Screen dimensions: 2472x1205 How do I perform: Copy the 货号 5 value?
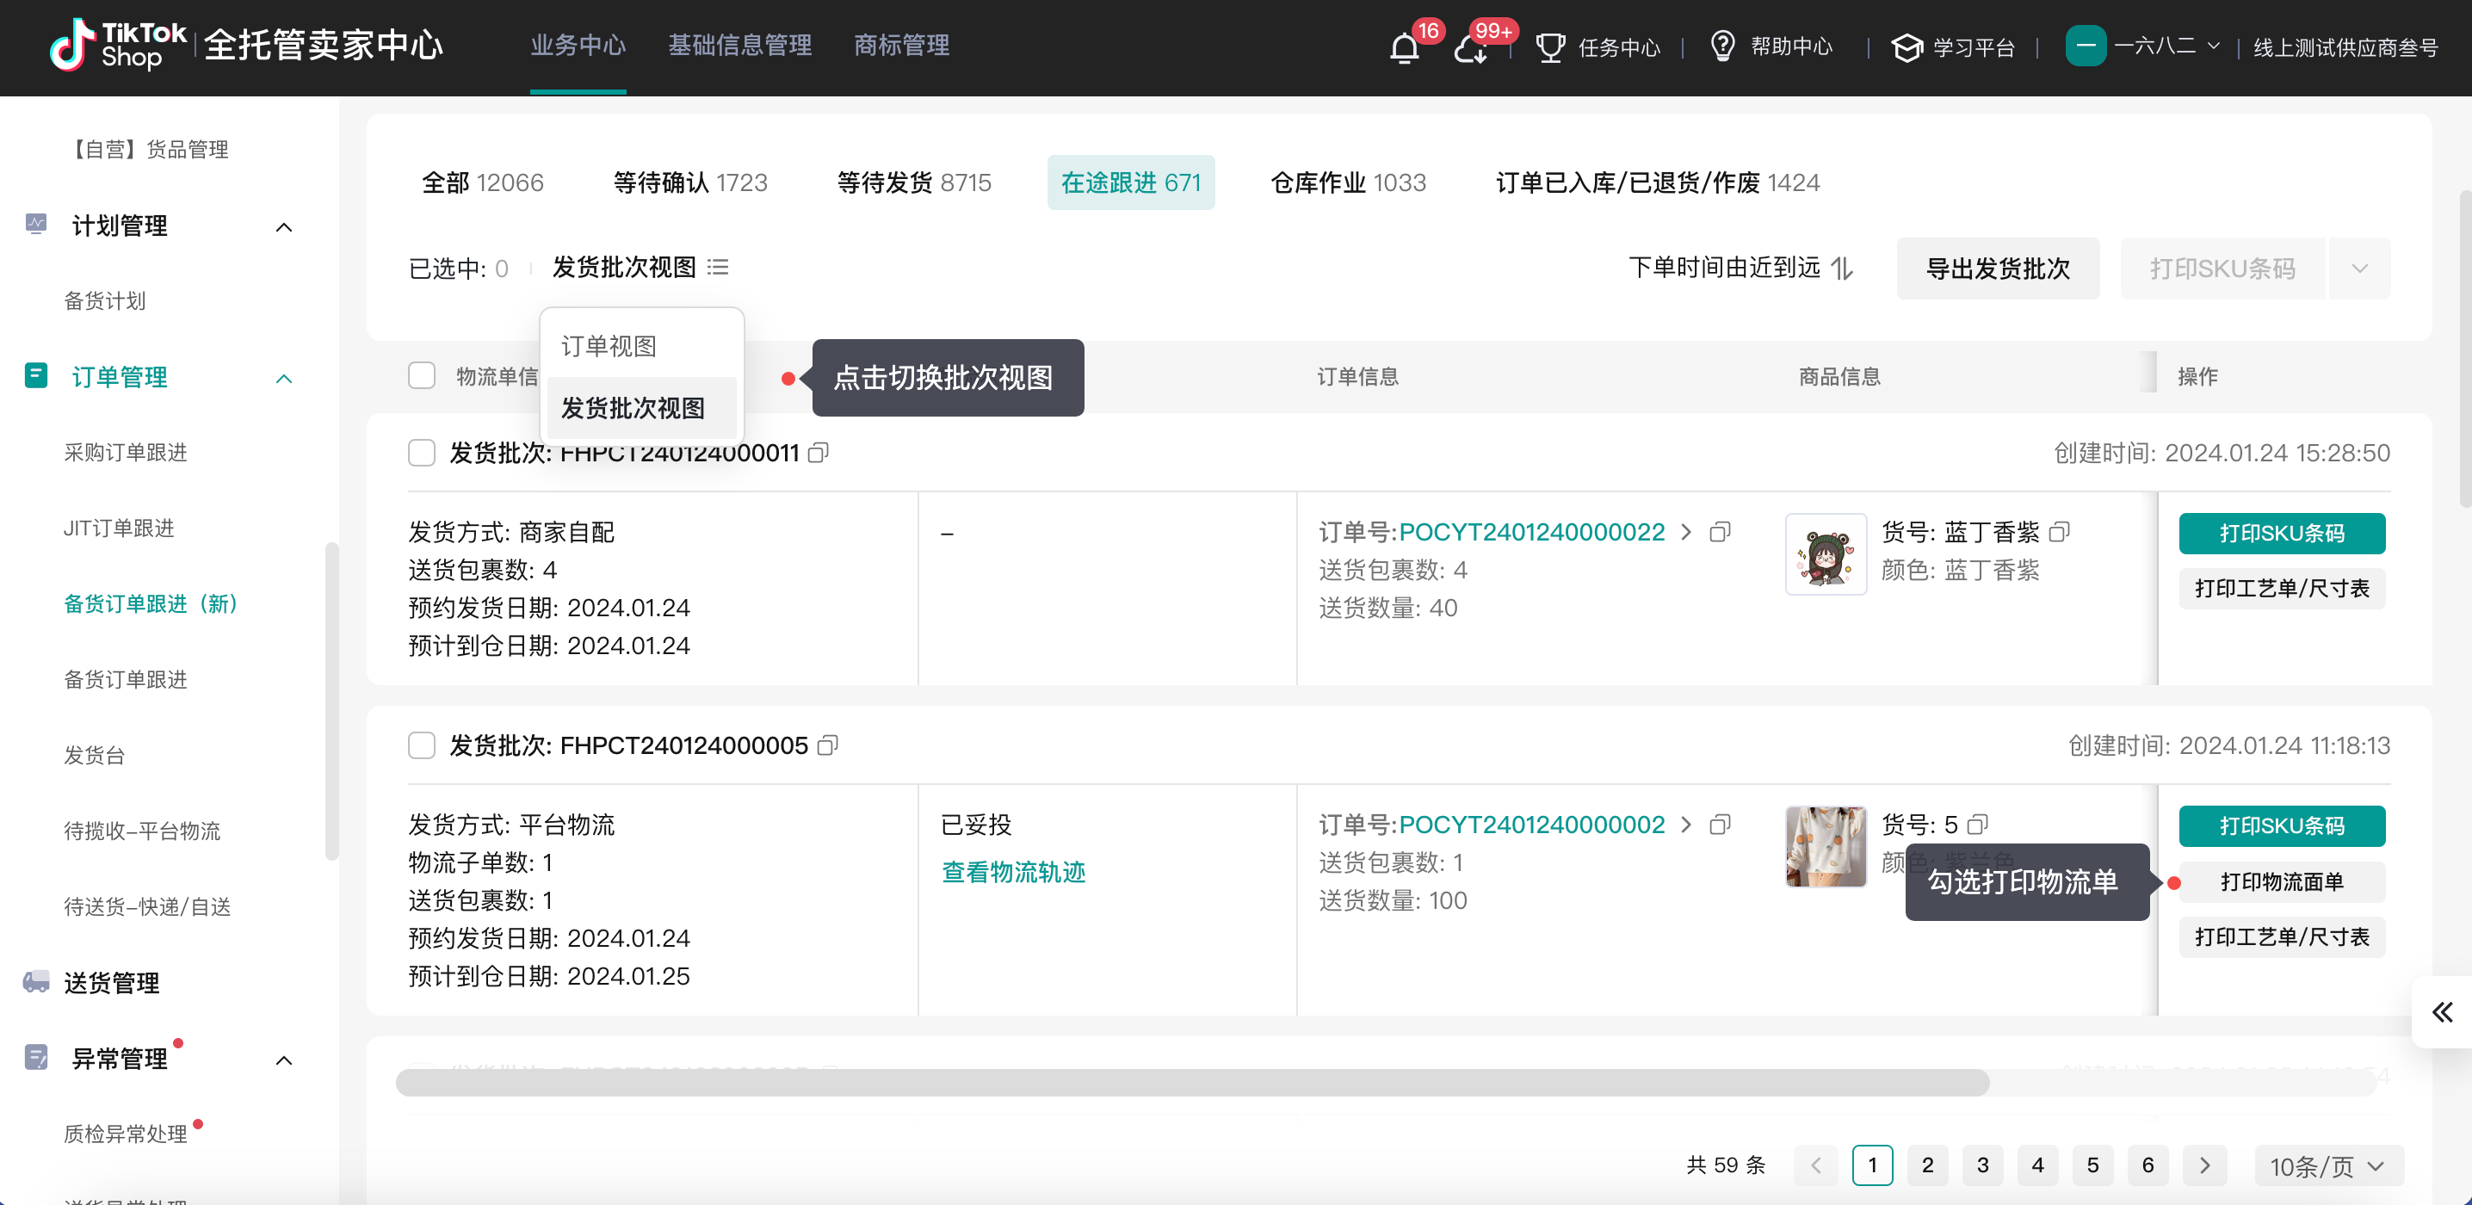click(1978, 824)
